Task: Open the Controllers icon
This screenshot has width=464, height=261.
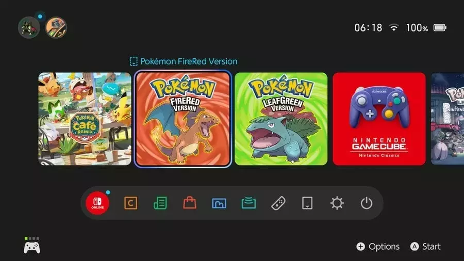Action: coord(278,203)
